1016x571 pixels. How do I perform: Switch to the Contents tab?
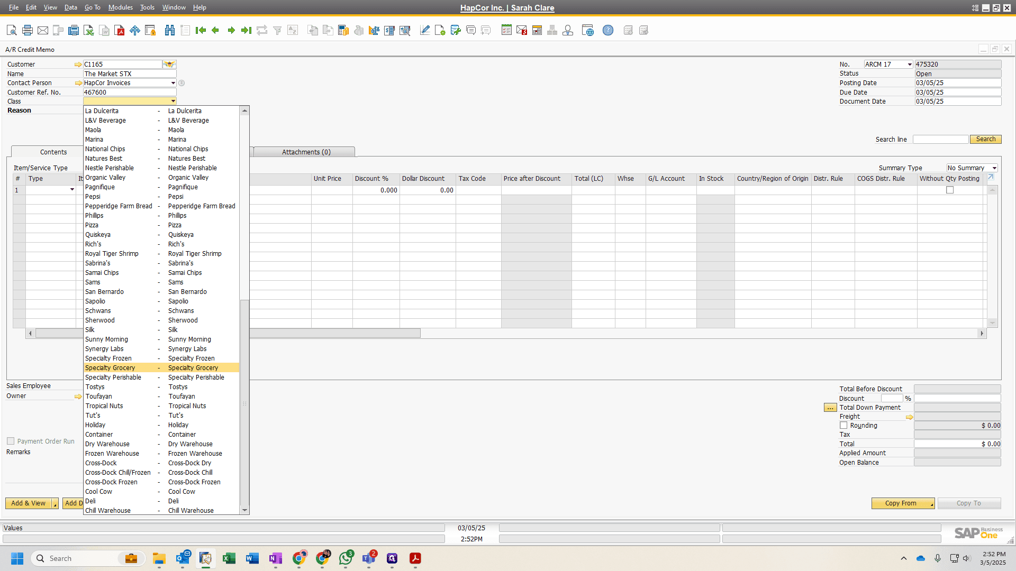pos(53,152)
